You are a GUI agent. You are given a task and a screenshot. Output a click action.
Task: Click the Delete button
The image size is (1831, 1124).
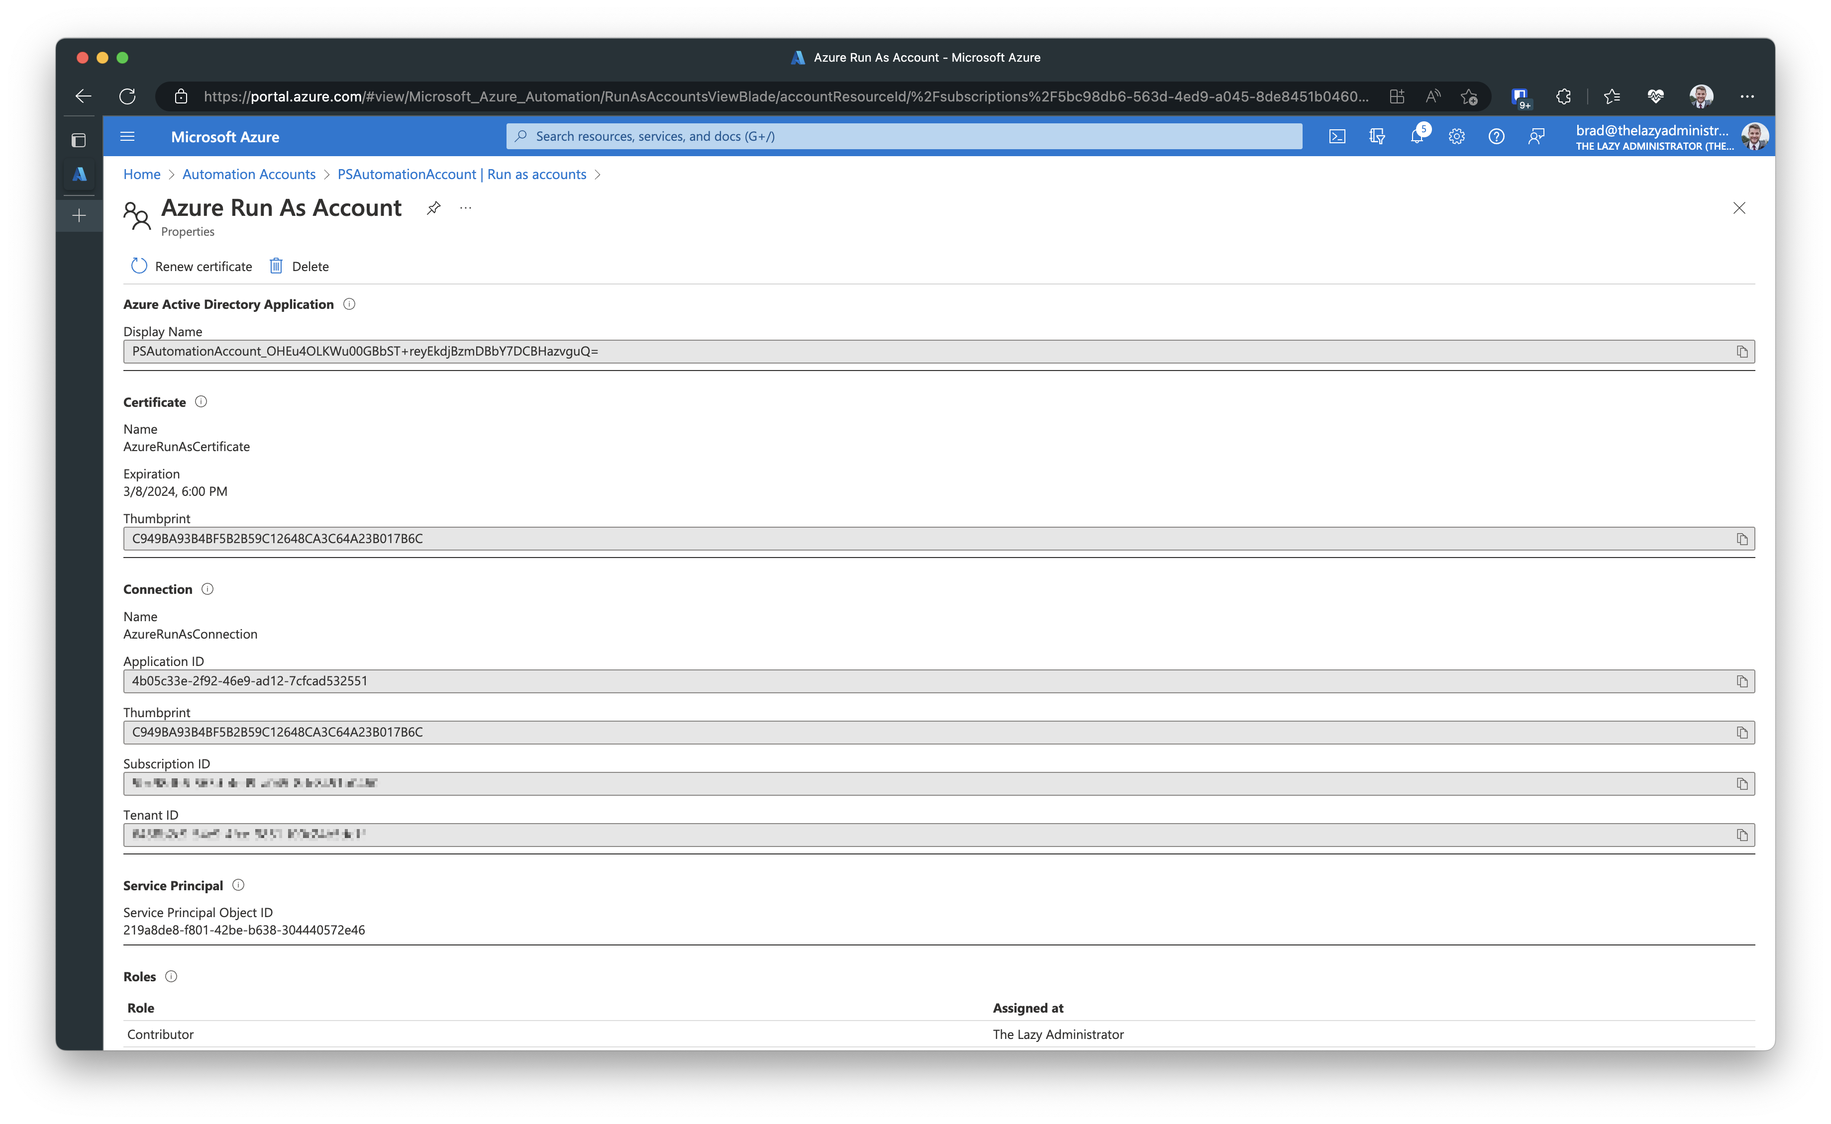click(299, 266)
